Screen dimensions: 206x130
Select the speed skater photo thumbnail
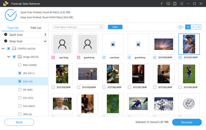pos(138,104)
